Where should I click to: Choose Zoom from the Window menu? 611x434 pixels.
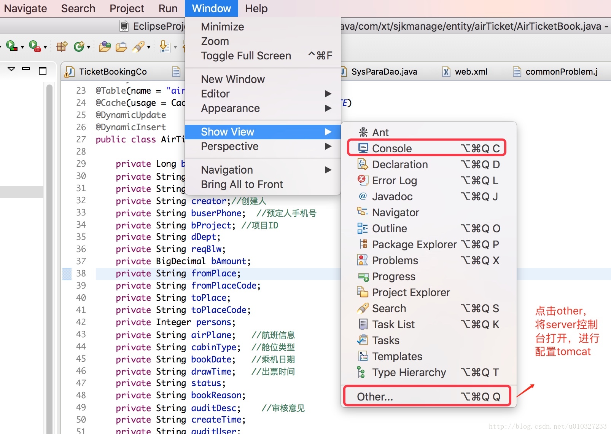coord(263,41)
